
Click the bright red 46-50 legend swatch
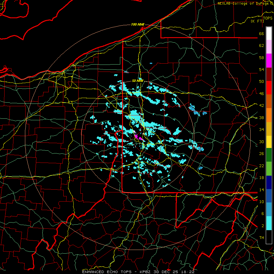269,88
